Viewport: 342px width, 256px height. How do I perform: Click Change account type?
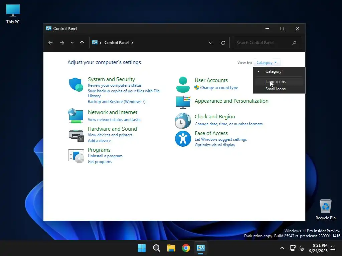coord(219,88)
